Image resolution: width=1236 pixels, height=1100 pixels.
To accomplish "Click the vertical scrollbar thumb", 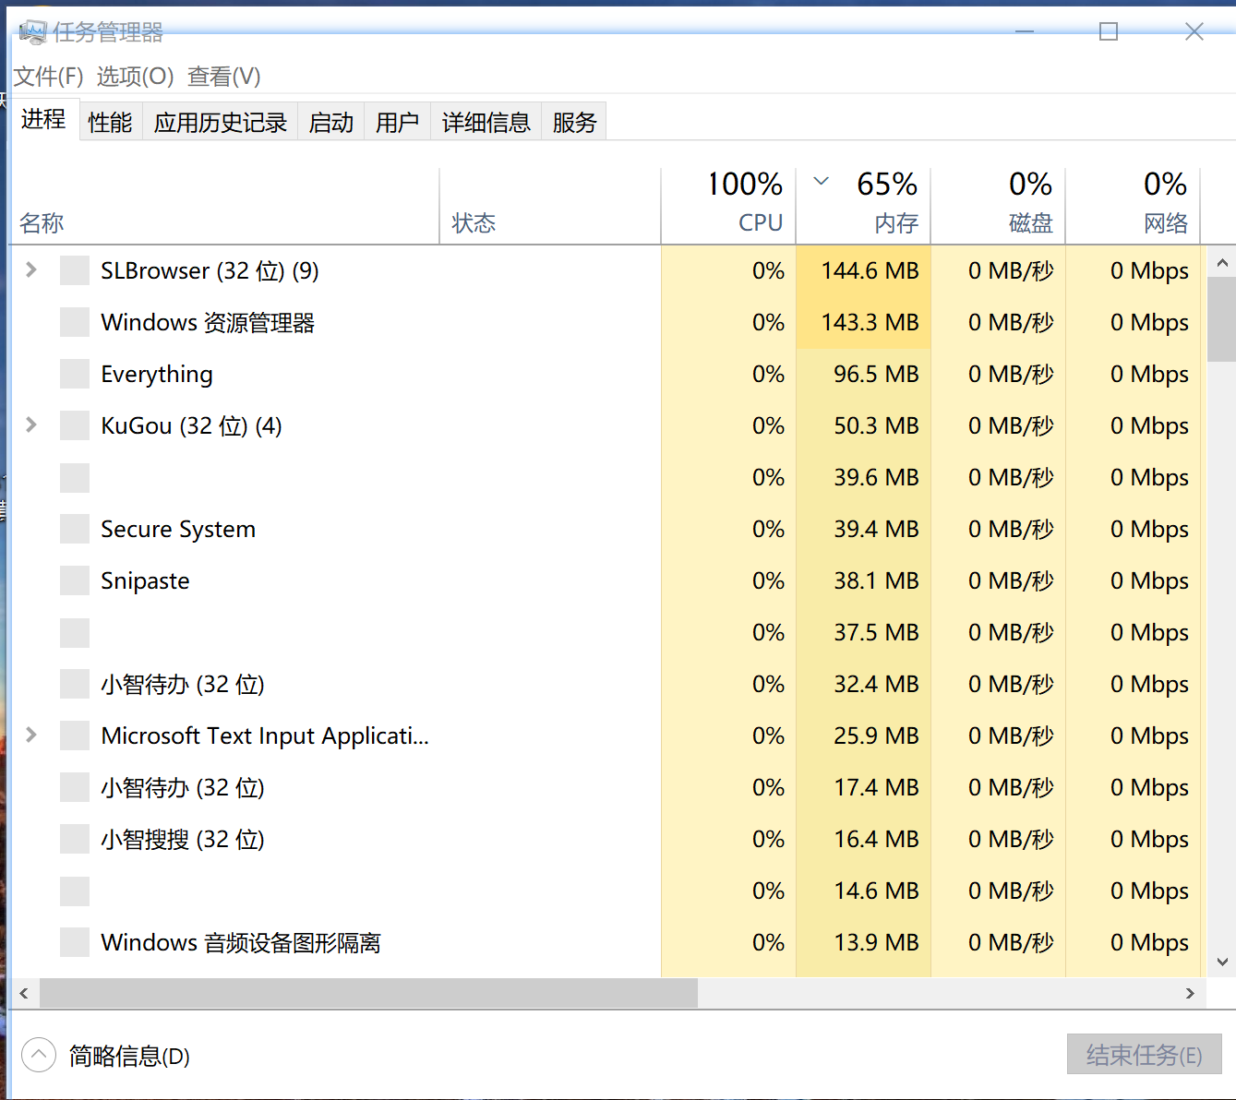I will [x=1222, y=319].
